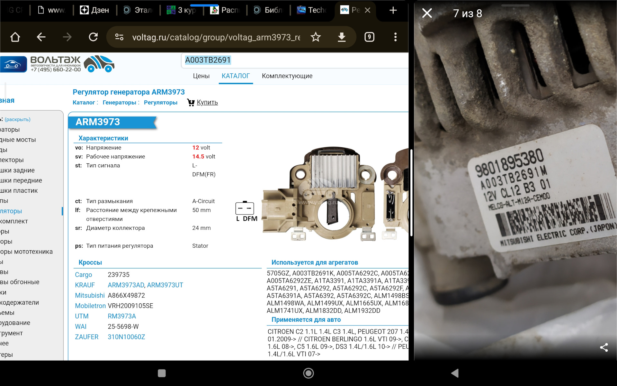Switch to the Этал tab

[x=138, y=10]
